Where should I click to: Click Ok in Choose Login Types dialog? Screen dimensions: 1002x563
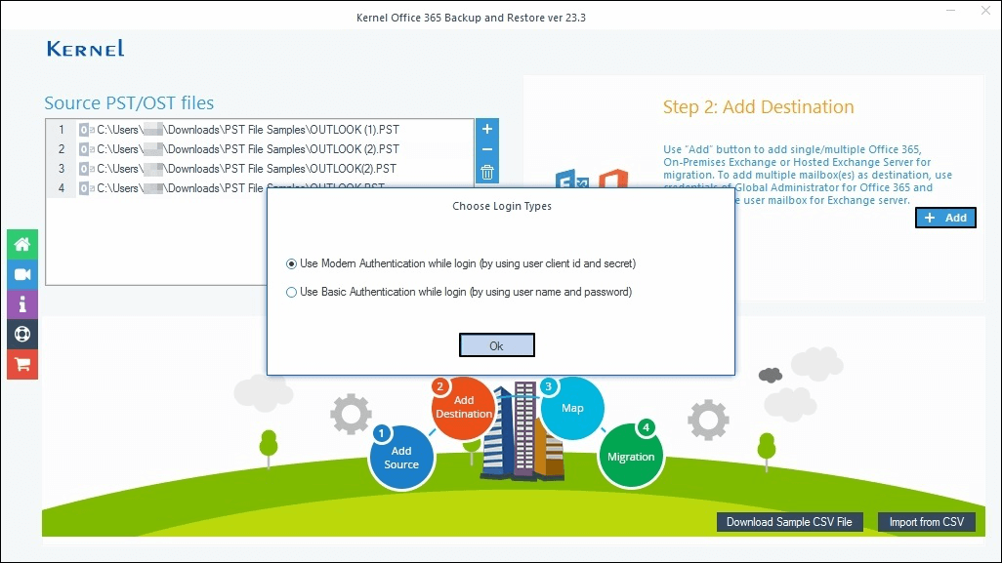click(496, 345)
